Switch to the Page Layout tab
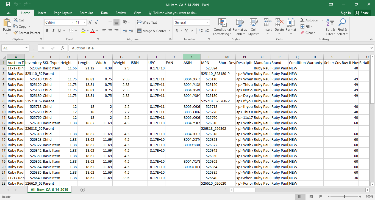This screenshot has width=375, height=200. coord(63,13)
